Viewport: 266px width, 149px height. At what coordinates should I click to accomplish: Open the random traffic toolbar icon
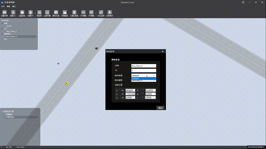(56, 13)
